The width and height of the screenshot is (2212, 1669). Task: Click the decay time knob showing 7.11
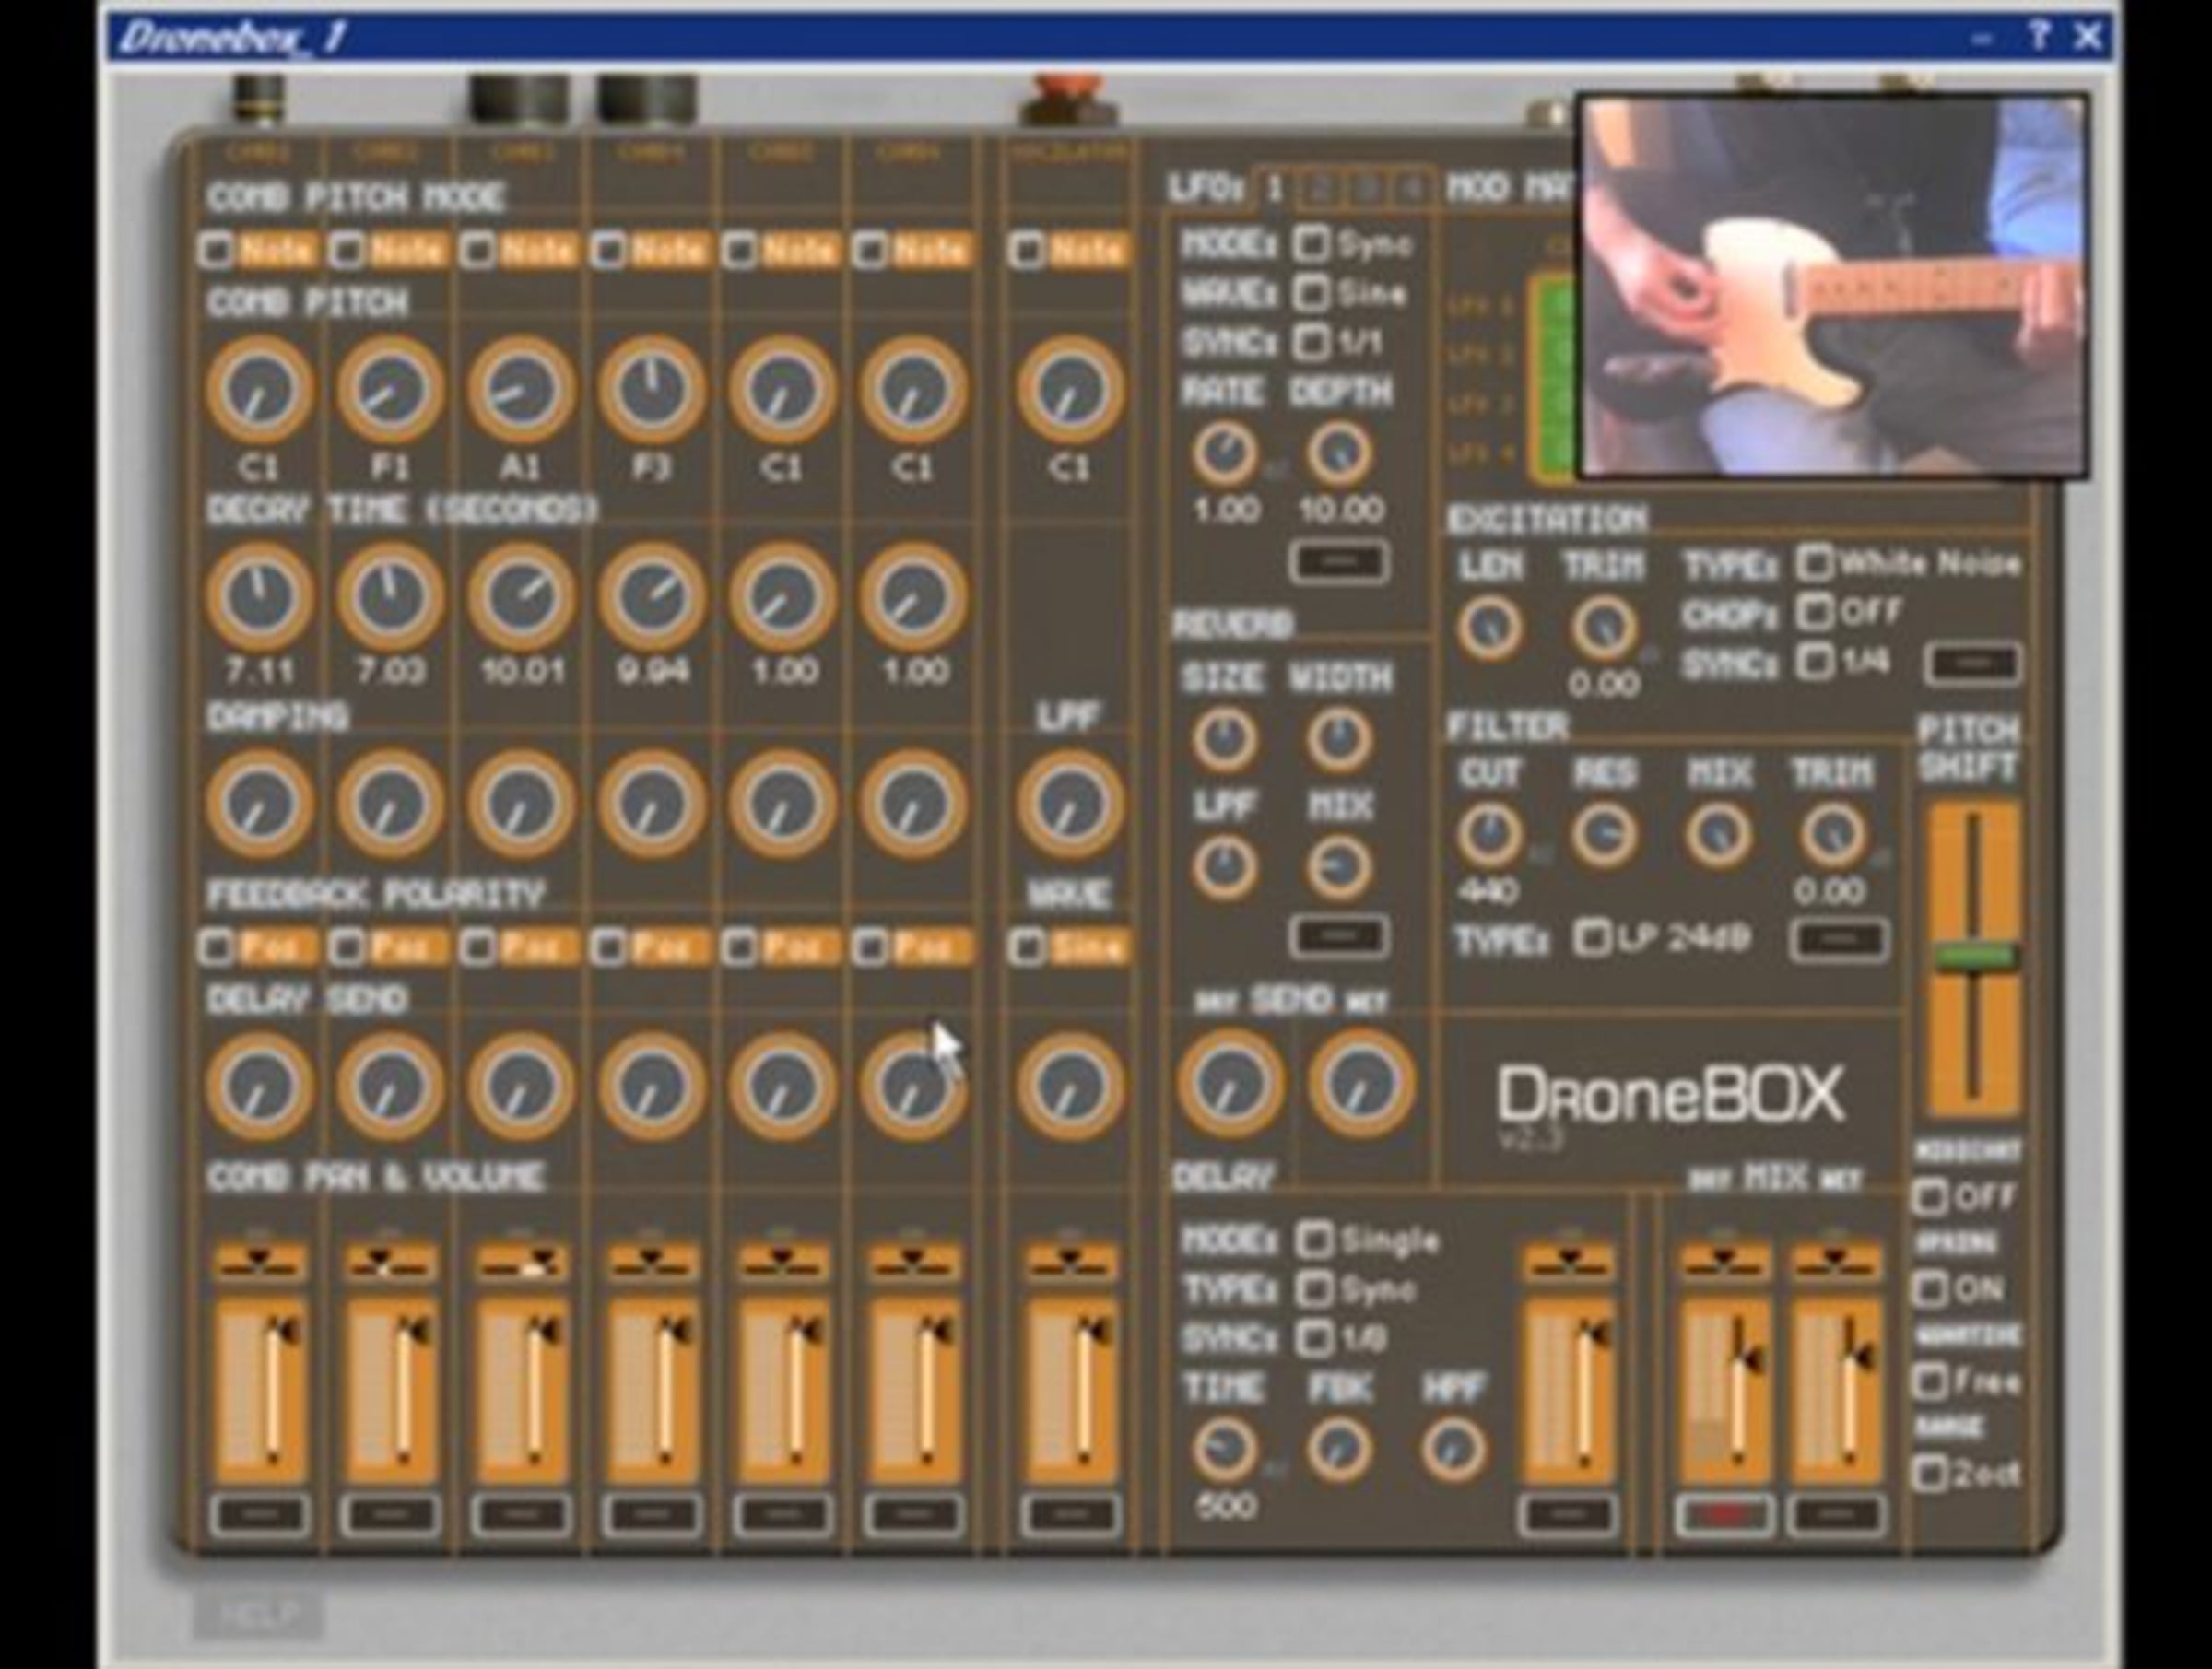[259, 597]
